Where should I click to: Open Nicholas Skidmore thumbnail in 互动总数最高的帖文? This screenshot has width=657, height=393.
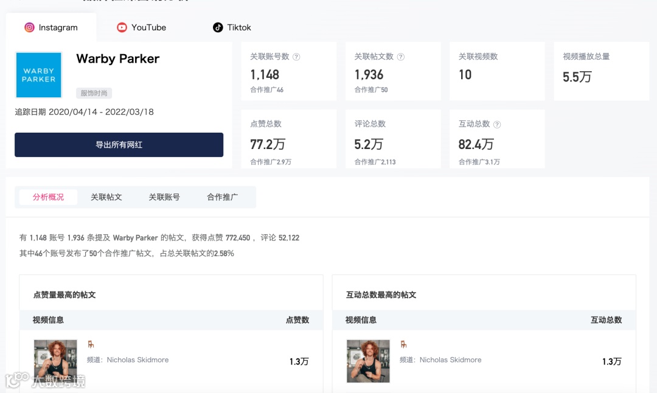click(368, 361)
